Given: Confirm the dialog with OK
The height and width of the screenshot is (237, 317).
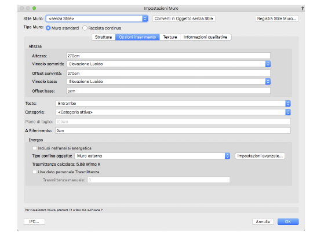Looking at the screenshot, I should click(288, 222).
